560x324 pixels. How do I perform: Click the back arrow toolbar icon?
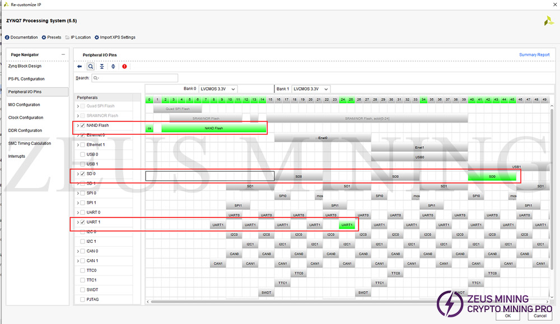click(80, 66)
